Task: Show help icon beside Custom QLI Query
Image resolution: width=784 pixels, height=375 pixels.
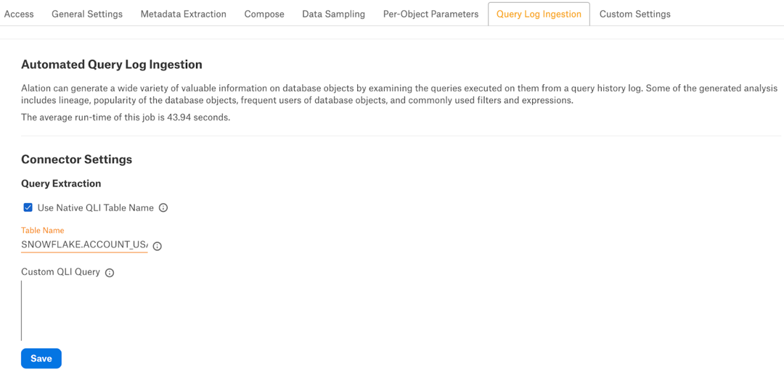Action: tap(110, 273)
